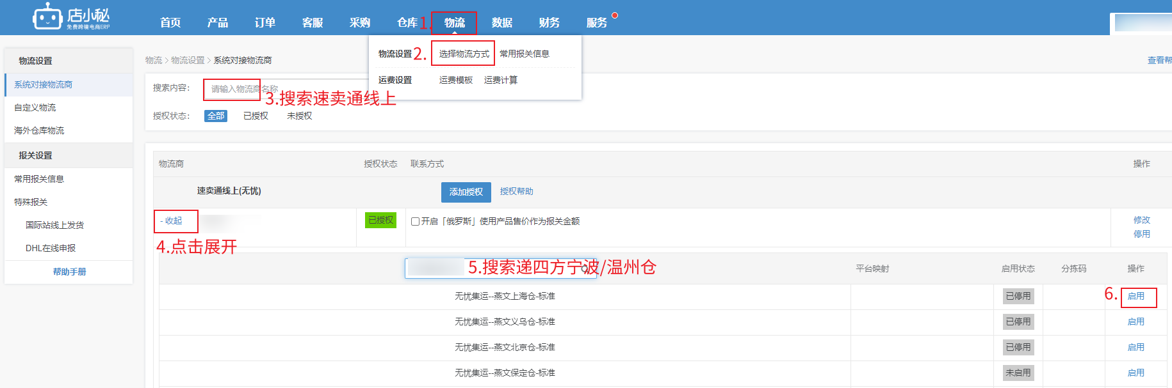This screenshot has height=388, width=1172.
Task: Open the 产品 top menu
Action: (218, 23)
